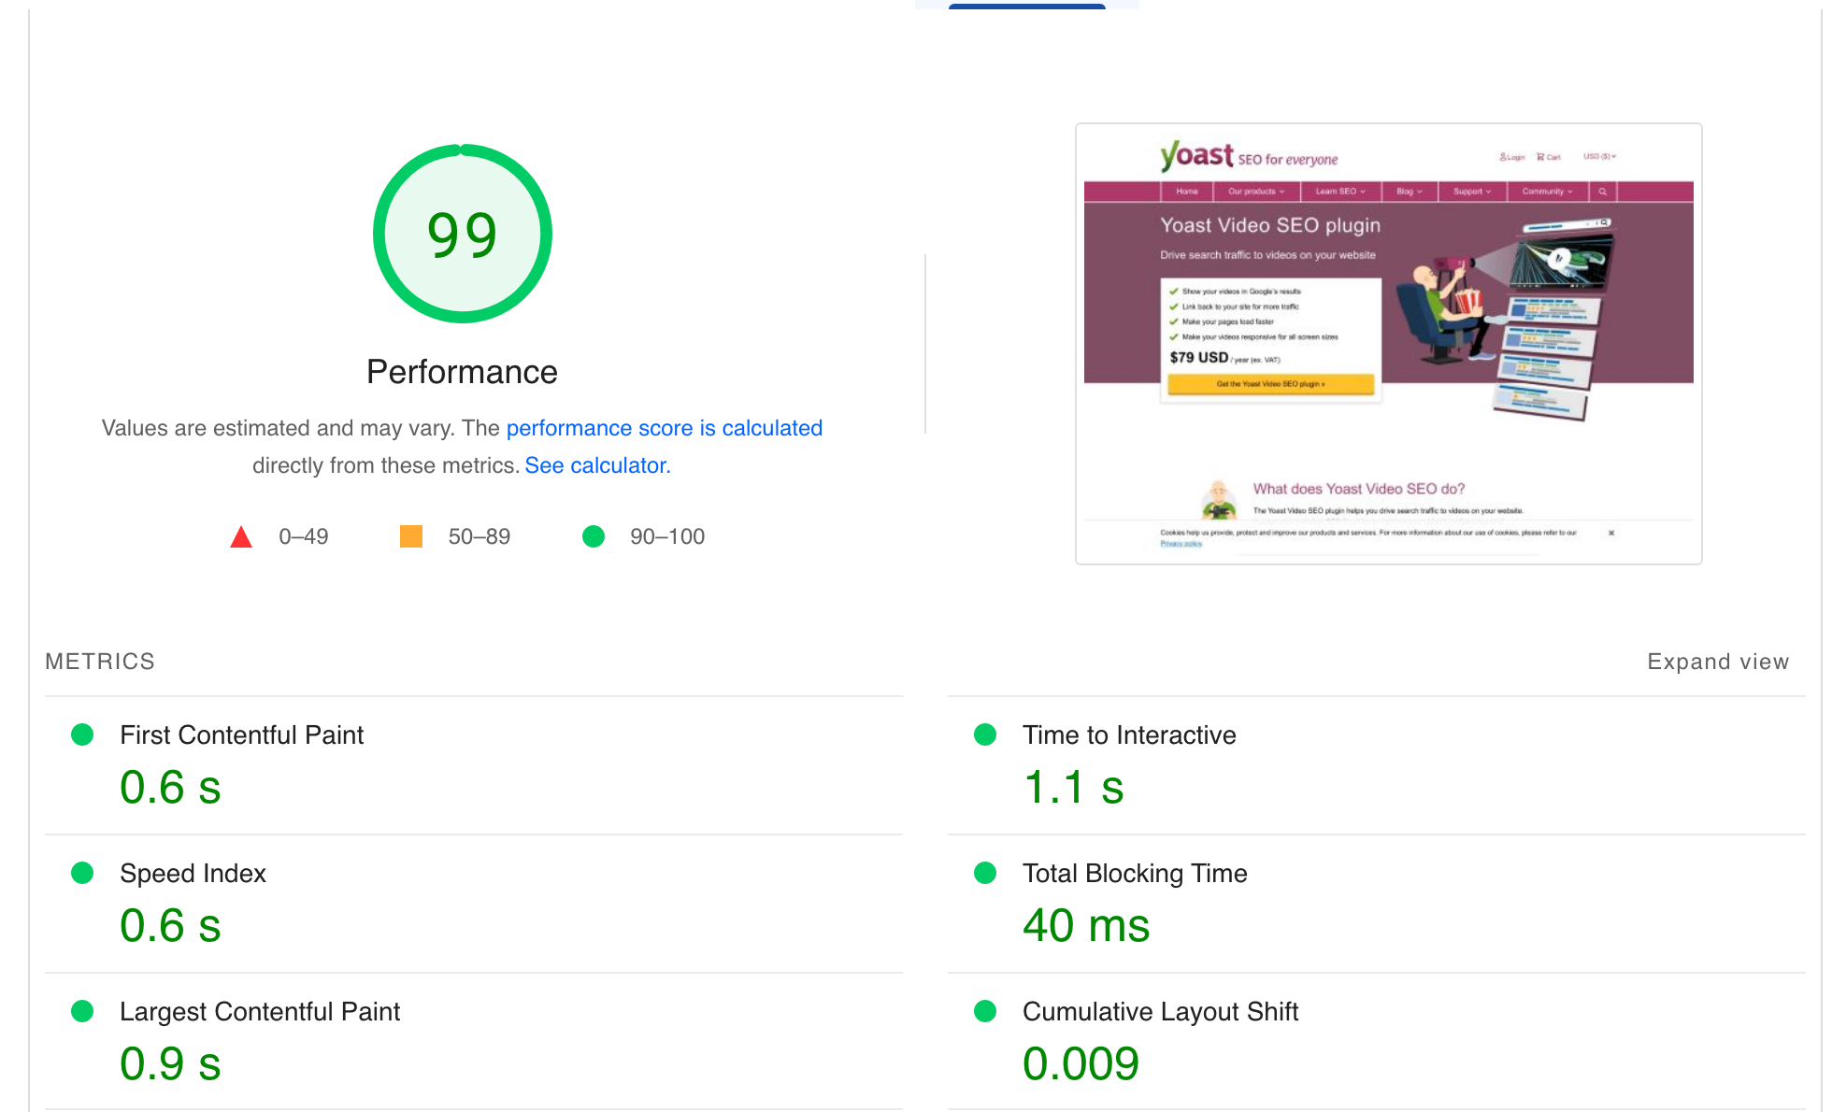This screenshot has width=1832, height=1112.
Task: Click the green status dot beside First Contentful Paint
Action: click(82, 735)
